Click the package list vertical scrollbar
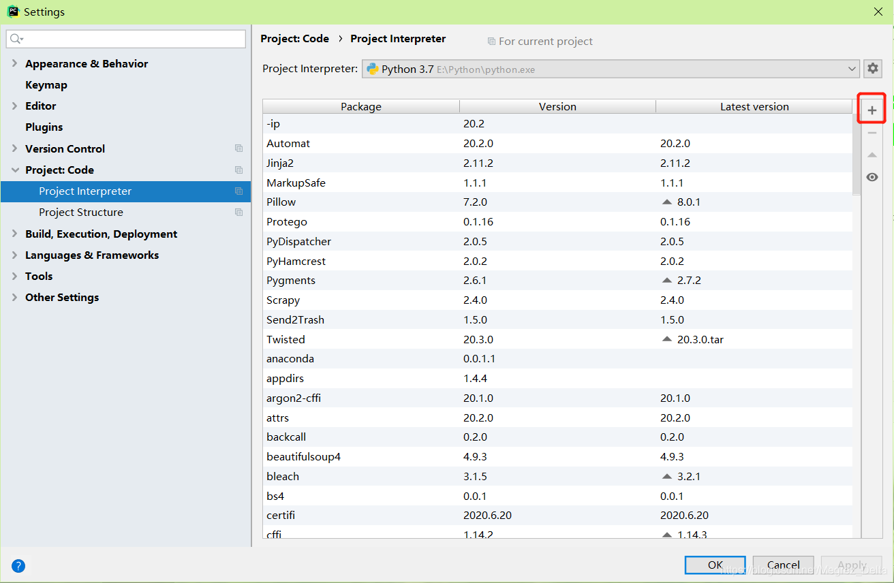This screenshot has height=583, width=894. click(857, 154)
